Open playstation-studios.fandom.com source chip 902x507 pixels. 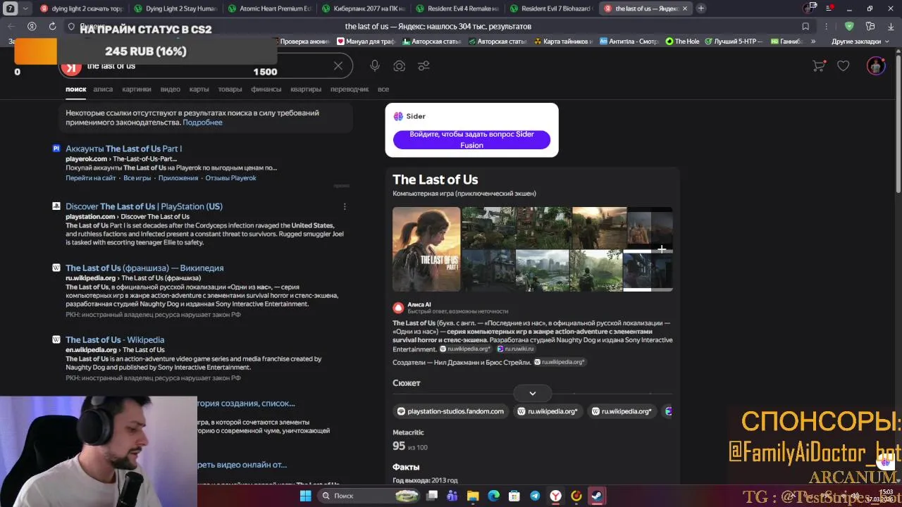pyautogui.click(x=450, y=411)
